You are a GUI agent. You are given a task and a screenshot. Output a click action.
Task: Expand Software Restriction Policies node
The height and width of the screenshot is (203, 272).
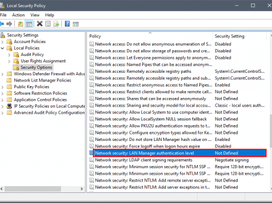[x=3, y=93]
